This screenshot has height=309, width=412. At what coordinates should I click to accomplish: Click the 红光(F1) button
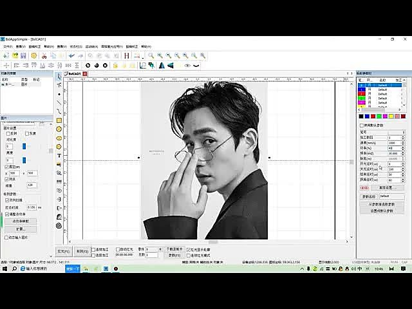point(64,252)
